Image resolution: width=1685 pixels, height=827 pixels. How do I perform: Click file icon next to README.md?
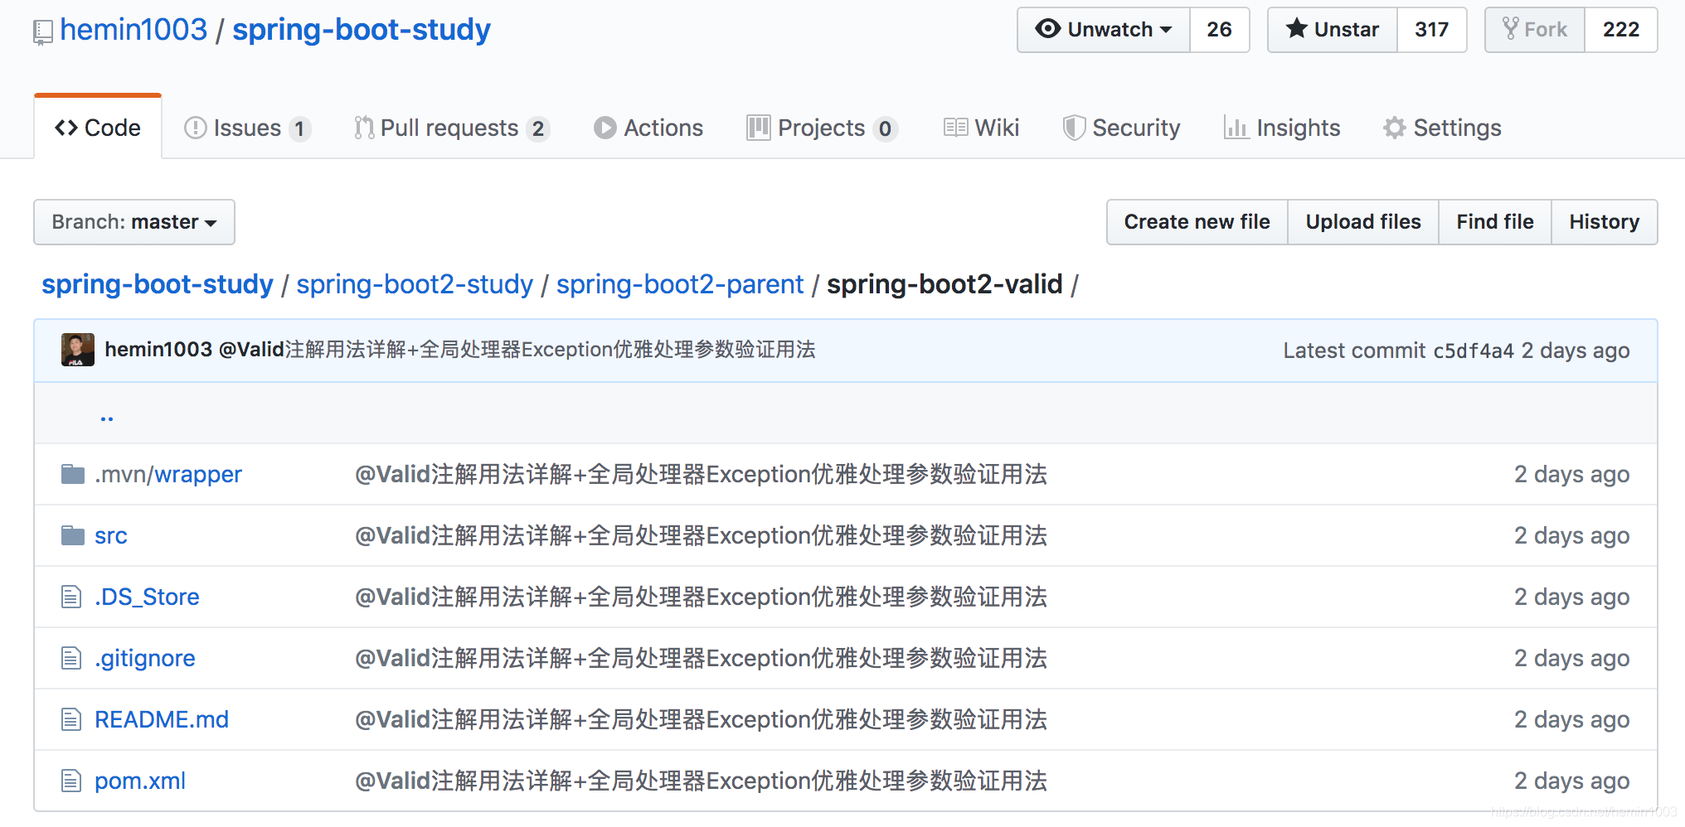(x=71, y=719)
